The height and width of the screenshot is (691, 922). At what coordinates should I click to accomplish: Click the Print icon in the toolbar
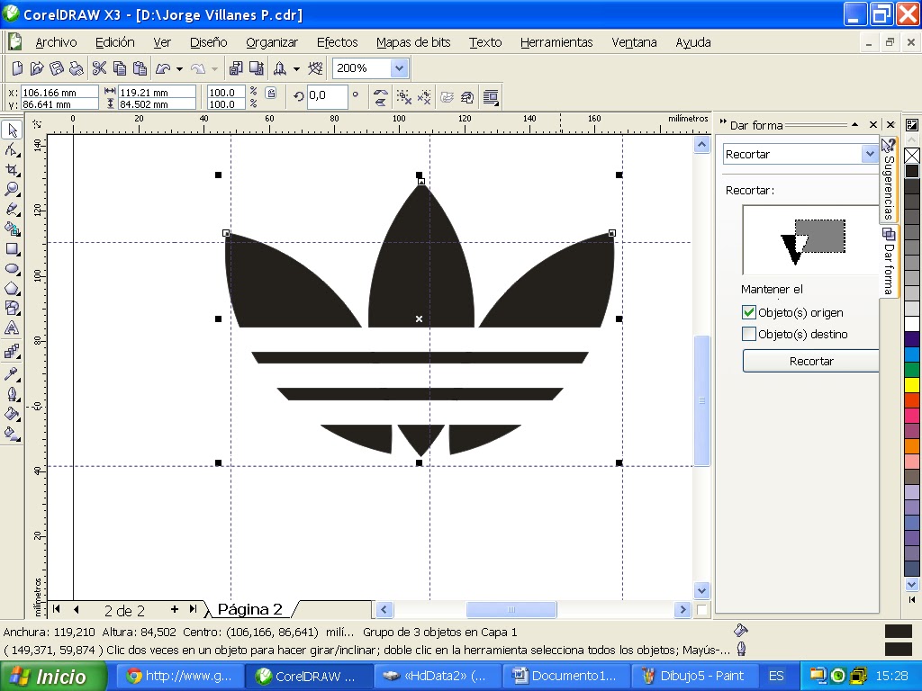[x=77, y=68]
